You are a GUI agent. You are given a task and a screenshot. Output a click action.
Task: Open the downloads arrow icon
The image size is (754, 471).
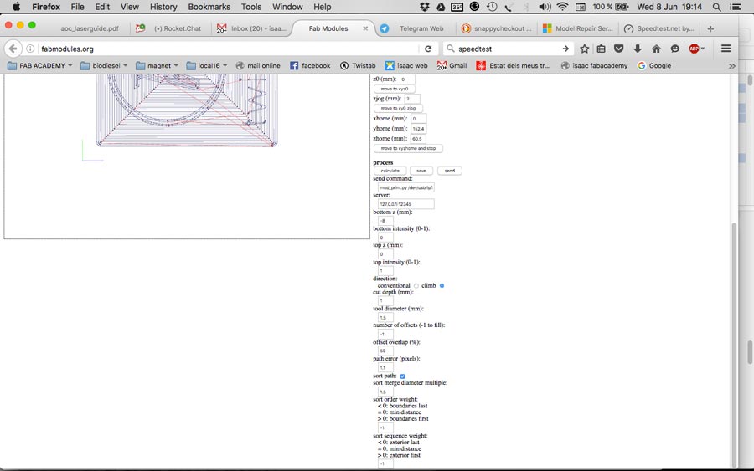[638, 49]
